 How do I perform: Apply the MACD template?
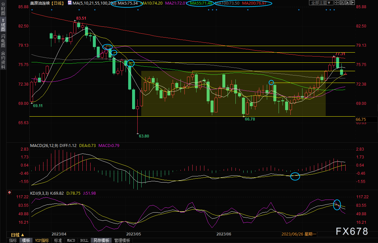[x=71, y=240]
